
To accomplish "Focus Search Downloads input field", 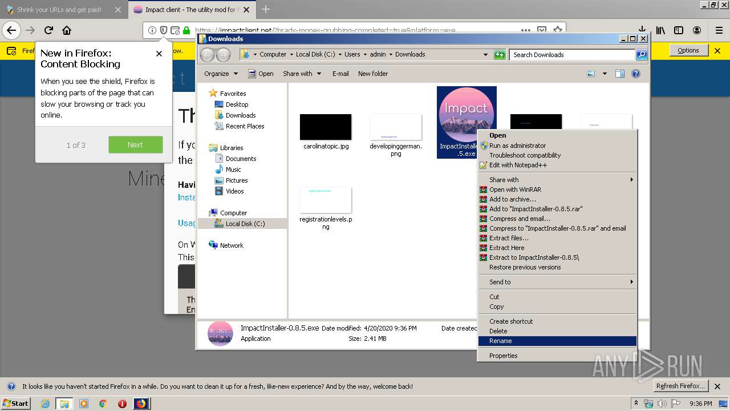I will (572, 55).
